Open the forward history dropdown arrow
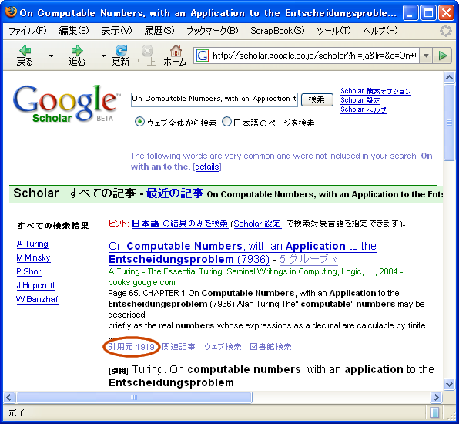Viewport: 459px width, 424px height. tap(103, 56)
